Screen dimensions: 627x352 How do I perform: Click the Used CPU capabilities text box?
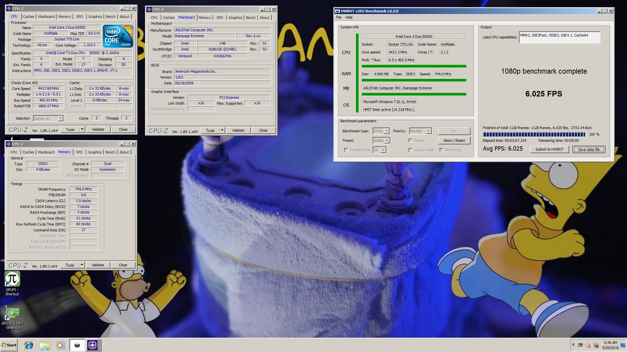tap(559, 37)
